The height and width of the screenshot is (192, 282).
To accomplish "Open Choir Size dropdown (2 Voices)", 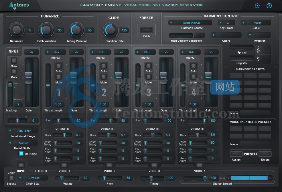I will (x=33, y=178).
